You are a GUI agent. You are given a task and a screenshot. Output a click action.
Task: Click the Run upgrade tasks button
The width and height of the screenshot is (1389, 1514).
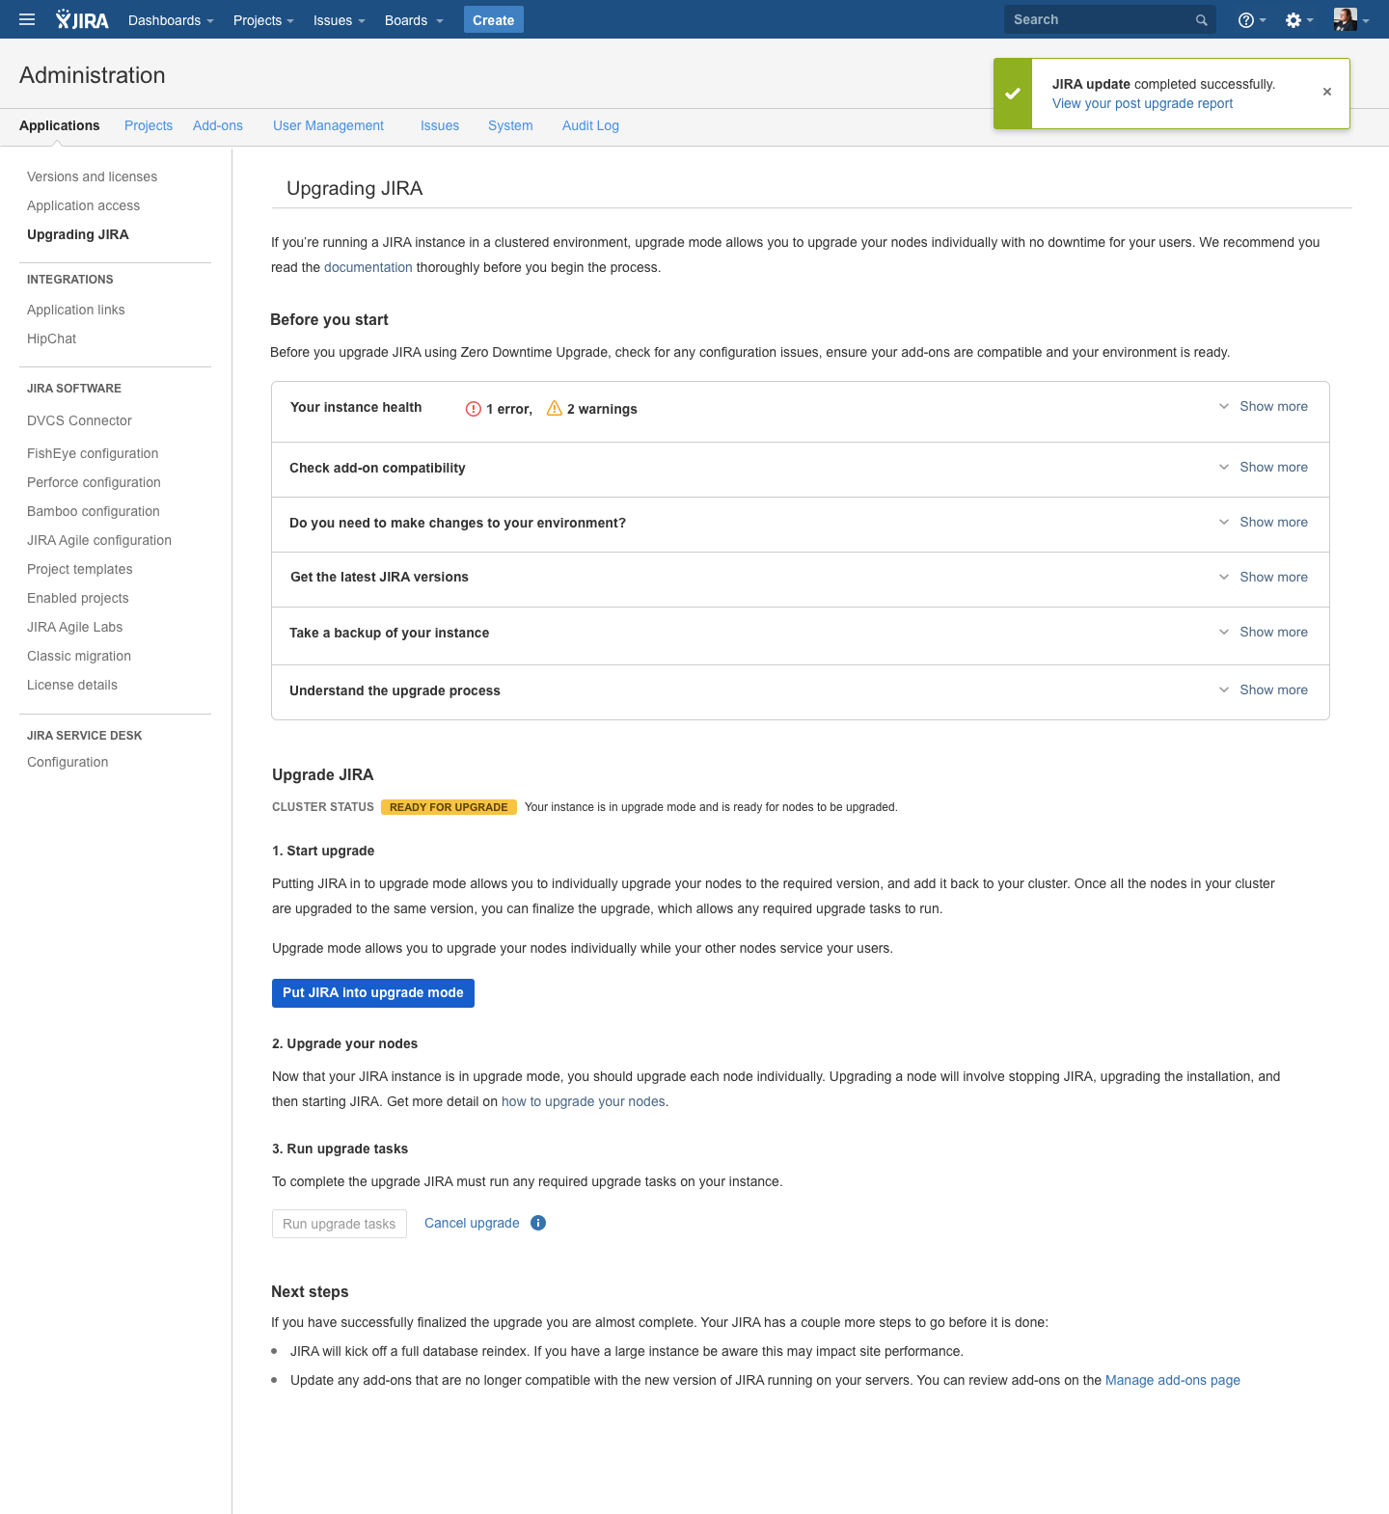click(340, 1224)
